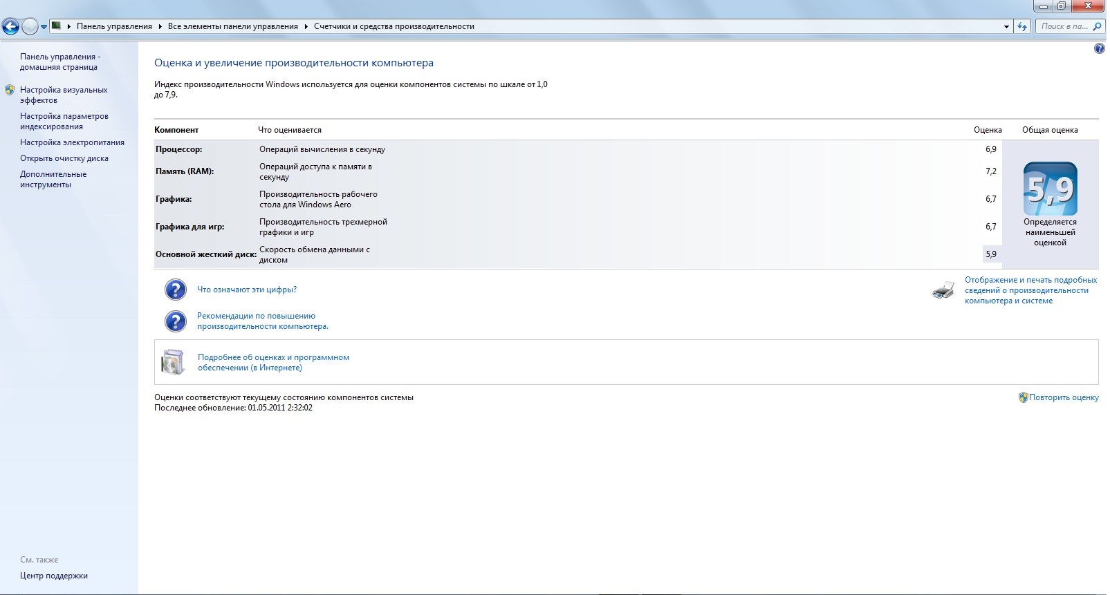This screenshot has height=595, width=1110.
Task: Select the 'Графика для игр:' row label
Action: tap(190, 227)
